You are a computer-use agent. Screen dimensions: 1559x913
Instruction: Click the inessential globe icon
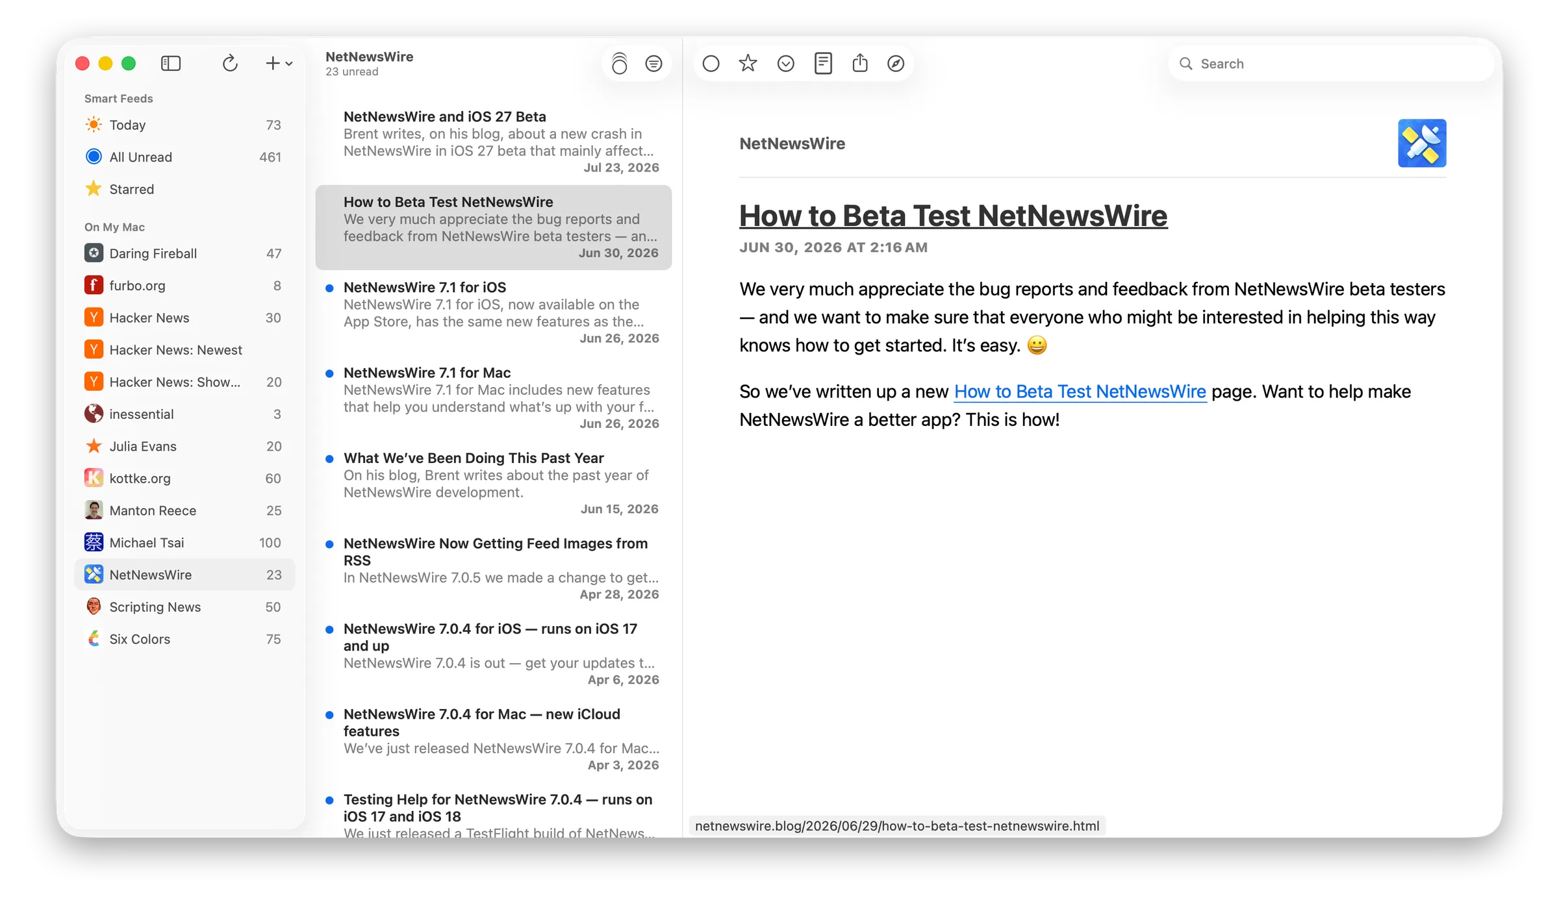click(x=94, y=414)
